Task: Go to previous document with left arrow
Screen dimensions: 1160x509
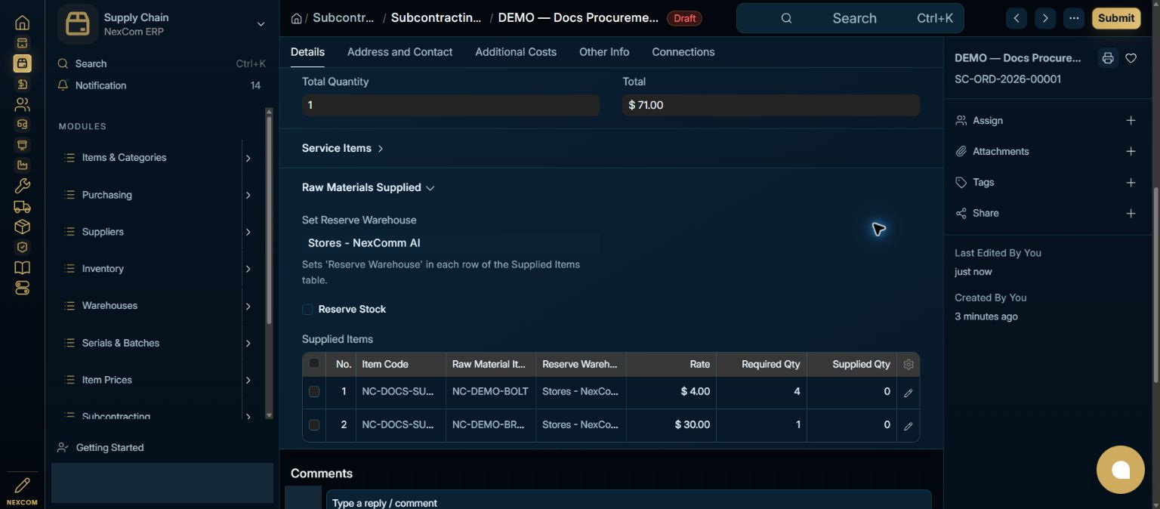Action: click(x=1017, y=18)
